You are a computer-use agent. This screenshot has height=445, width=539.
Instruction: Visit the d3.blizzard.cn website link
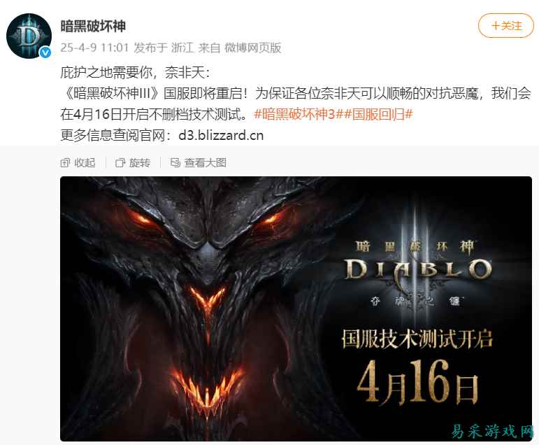click(221, 135)
